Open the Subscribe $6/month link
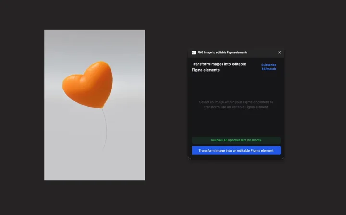 (269, 67)
